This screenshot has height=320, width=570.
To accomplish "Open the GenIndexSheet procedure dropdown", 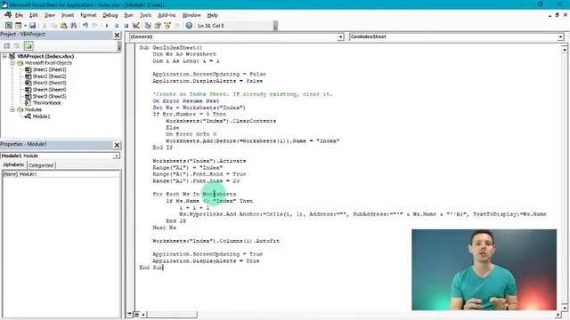I will pos(560,36).
